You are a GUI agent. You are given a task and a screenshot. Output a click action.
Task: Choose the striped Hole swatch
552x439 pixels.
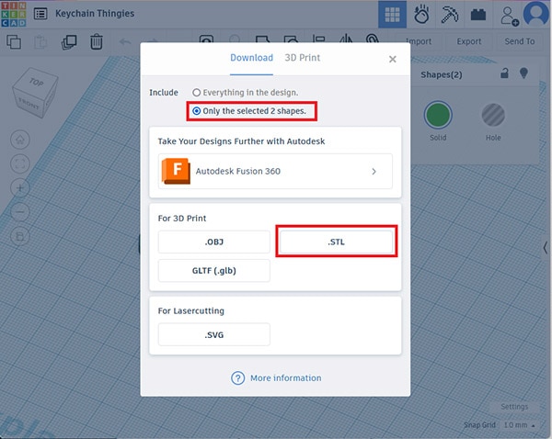click(x=493, y=115)
